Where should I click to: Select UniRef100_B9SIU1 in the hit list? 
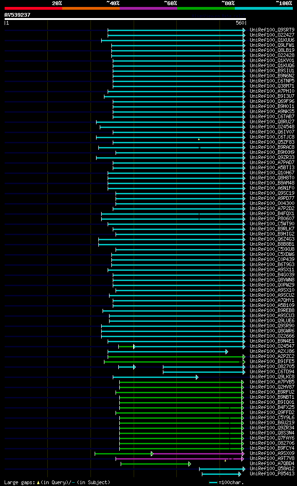pos(272,71)
